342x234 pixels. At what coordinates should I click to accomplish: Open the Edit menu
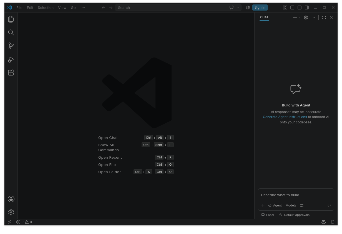[30, 8]
